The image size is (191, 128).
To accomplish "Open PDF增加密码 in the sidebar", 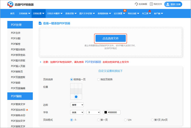I will click(18, 49).
